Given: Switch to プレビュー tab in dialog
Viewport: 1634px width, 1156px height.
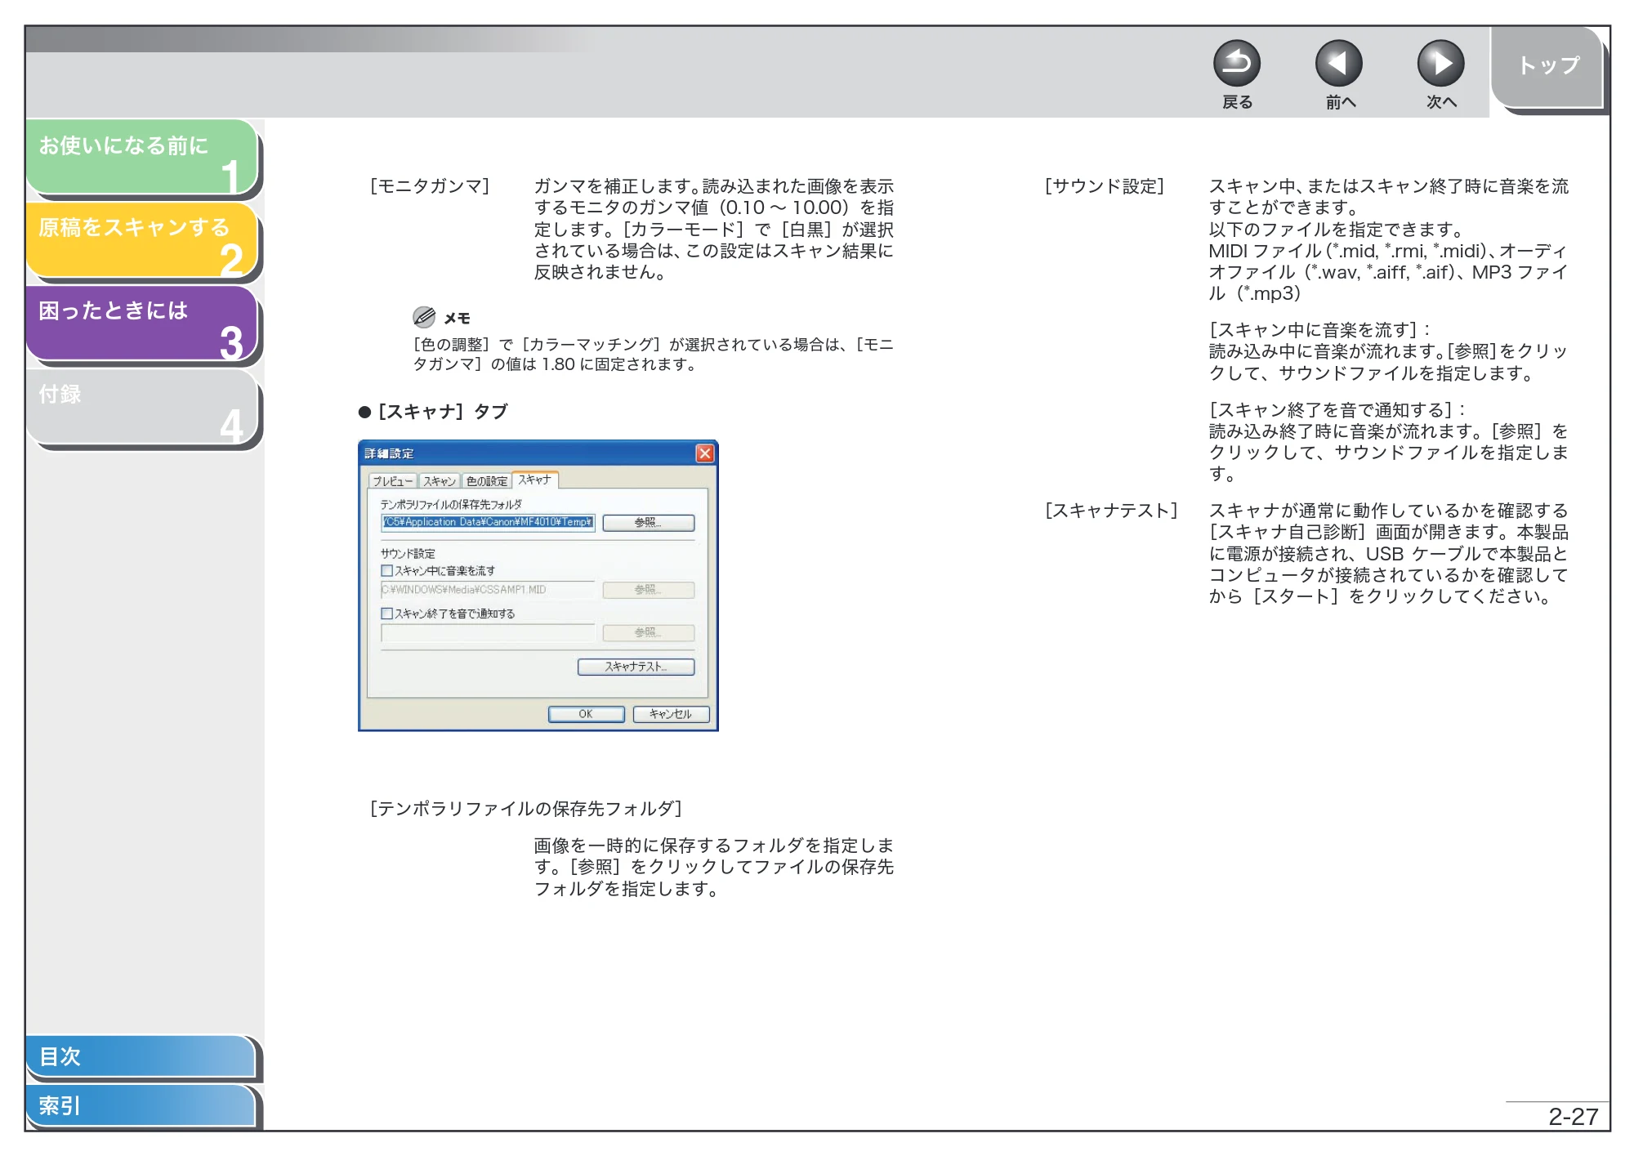Looking at the screenshot, I should pos(393,481).
